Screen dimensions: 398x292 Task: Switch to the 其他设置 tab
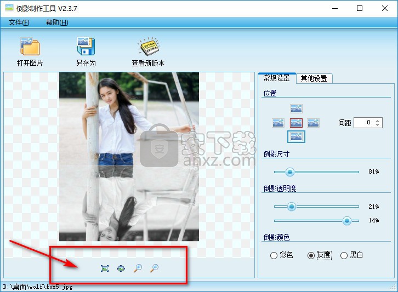coord(314,78)
